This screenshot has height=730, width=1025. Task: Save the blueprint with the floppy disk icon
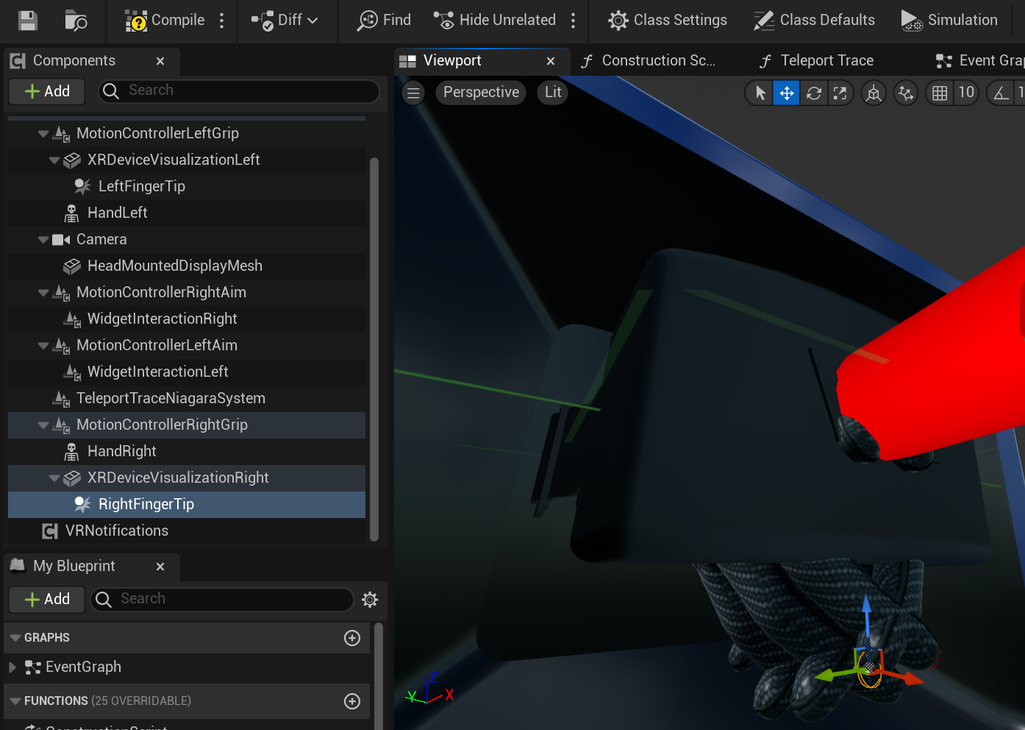[28, 21]
